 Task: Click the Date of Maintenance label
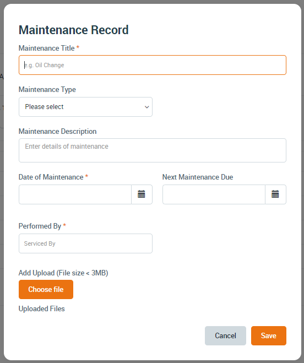51,177
